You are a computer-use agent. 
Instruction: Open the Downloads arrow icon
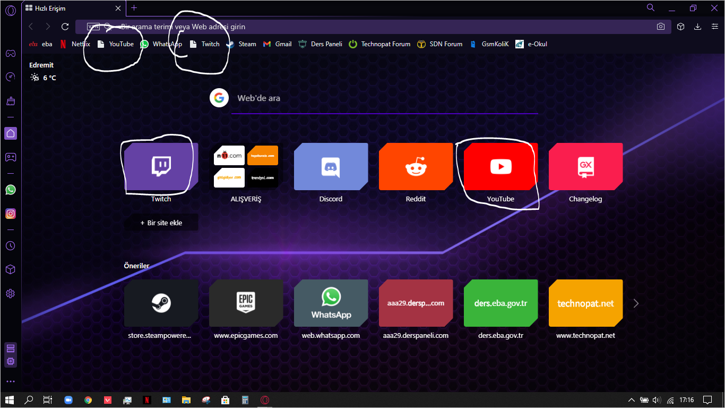(698, 27)
